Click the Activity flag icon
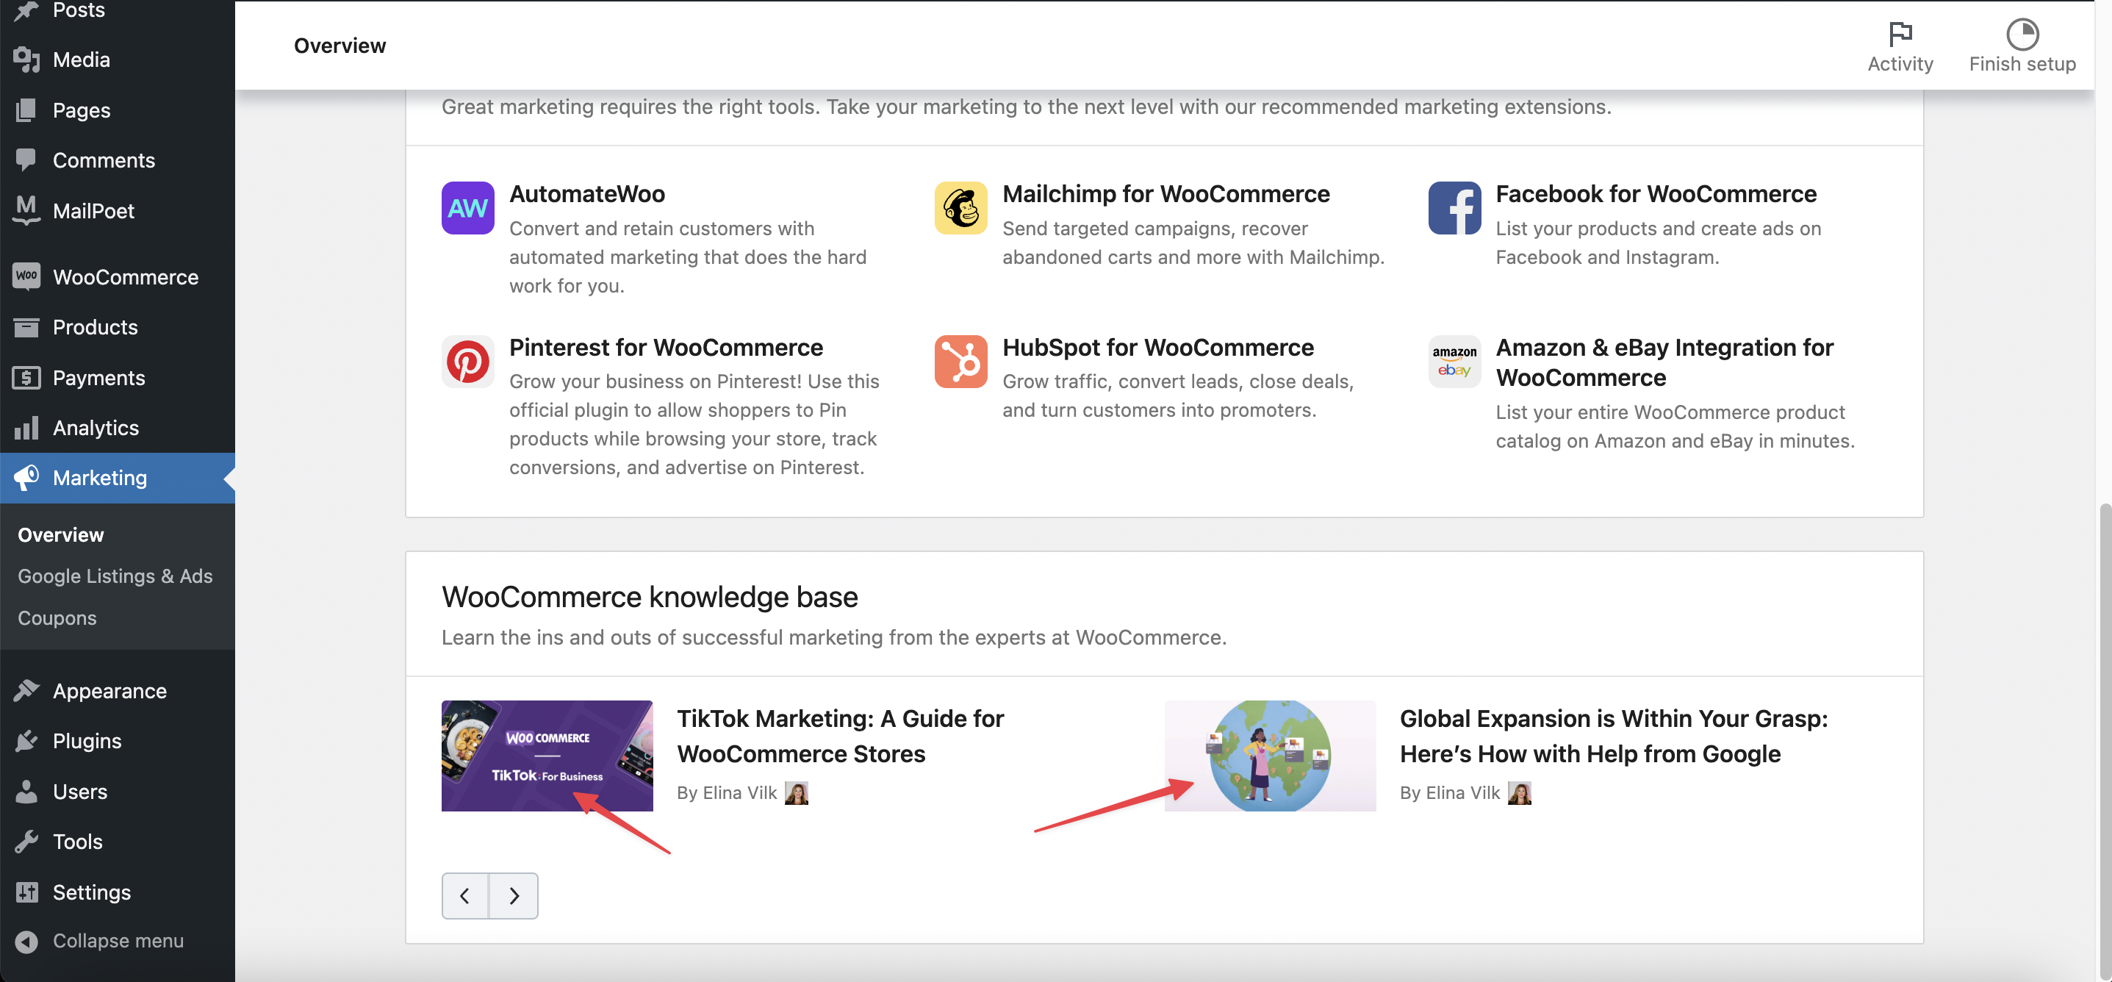Screen dimensions: 2112x982 pos(1900,35)
